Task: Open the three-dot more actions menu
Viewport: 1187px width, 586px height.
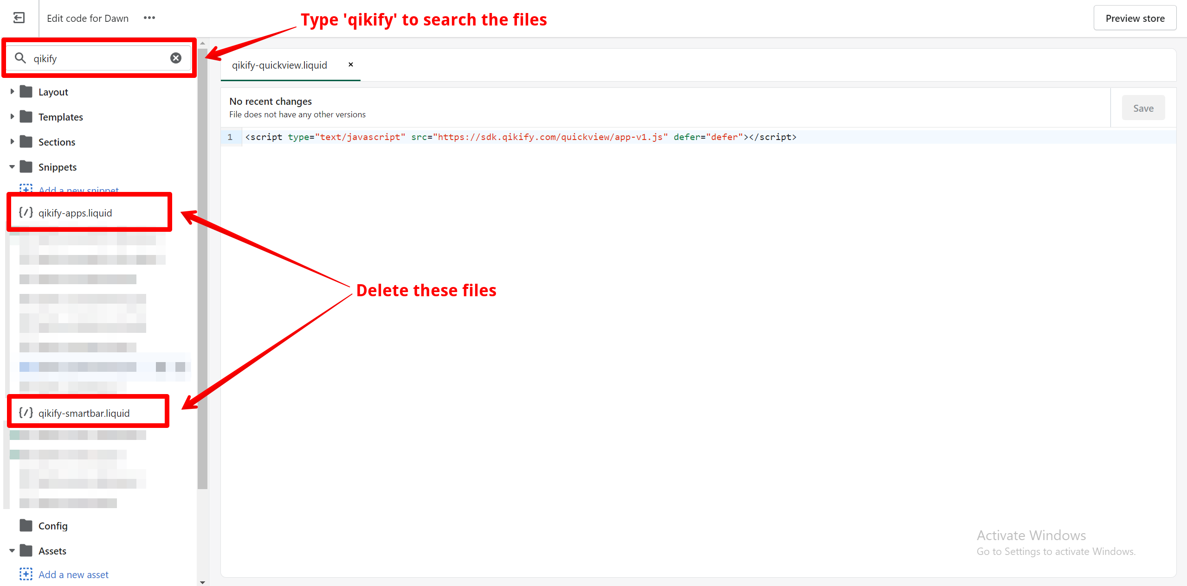Action: click(x=149, y=18)
